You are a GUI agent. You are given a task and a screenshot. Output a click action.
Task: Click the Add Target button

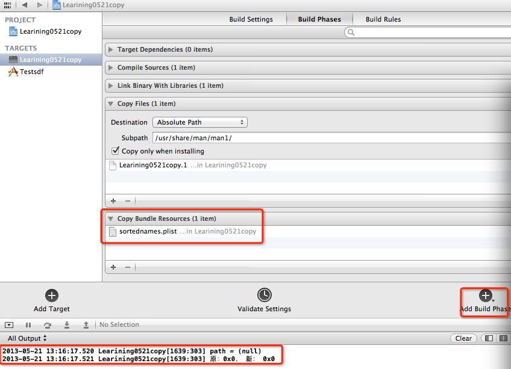[52, 300]
